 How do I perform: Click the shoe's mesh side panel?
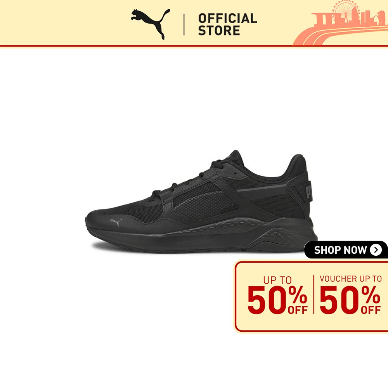(x=205, y=201)
